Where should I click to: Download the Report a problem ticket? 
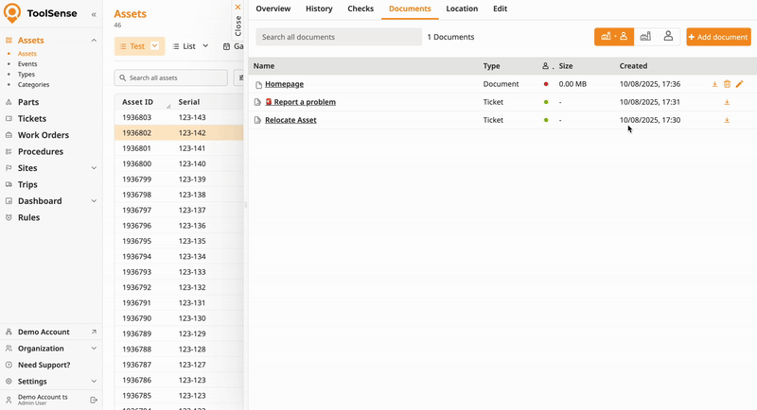pyautogui.click(x=727, y=102)
